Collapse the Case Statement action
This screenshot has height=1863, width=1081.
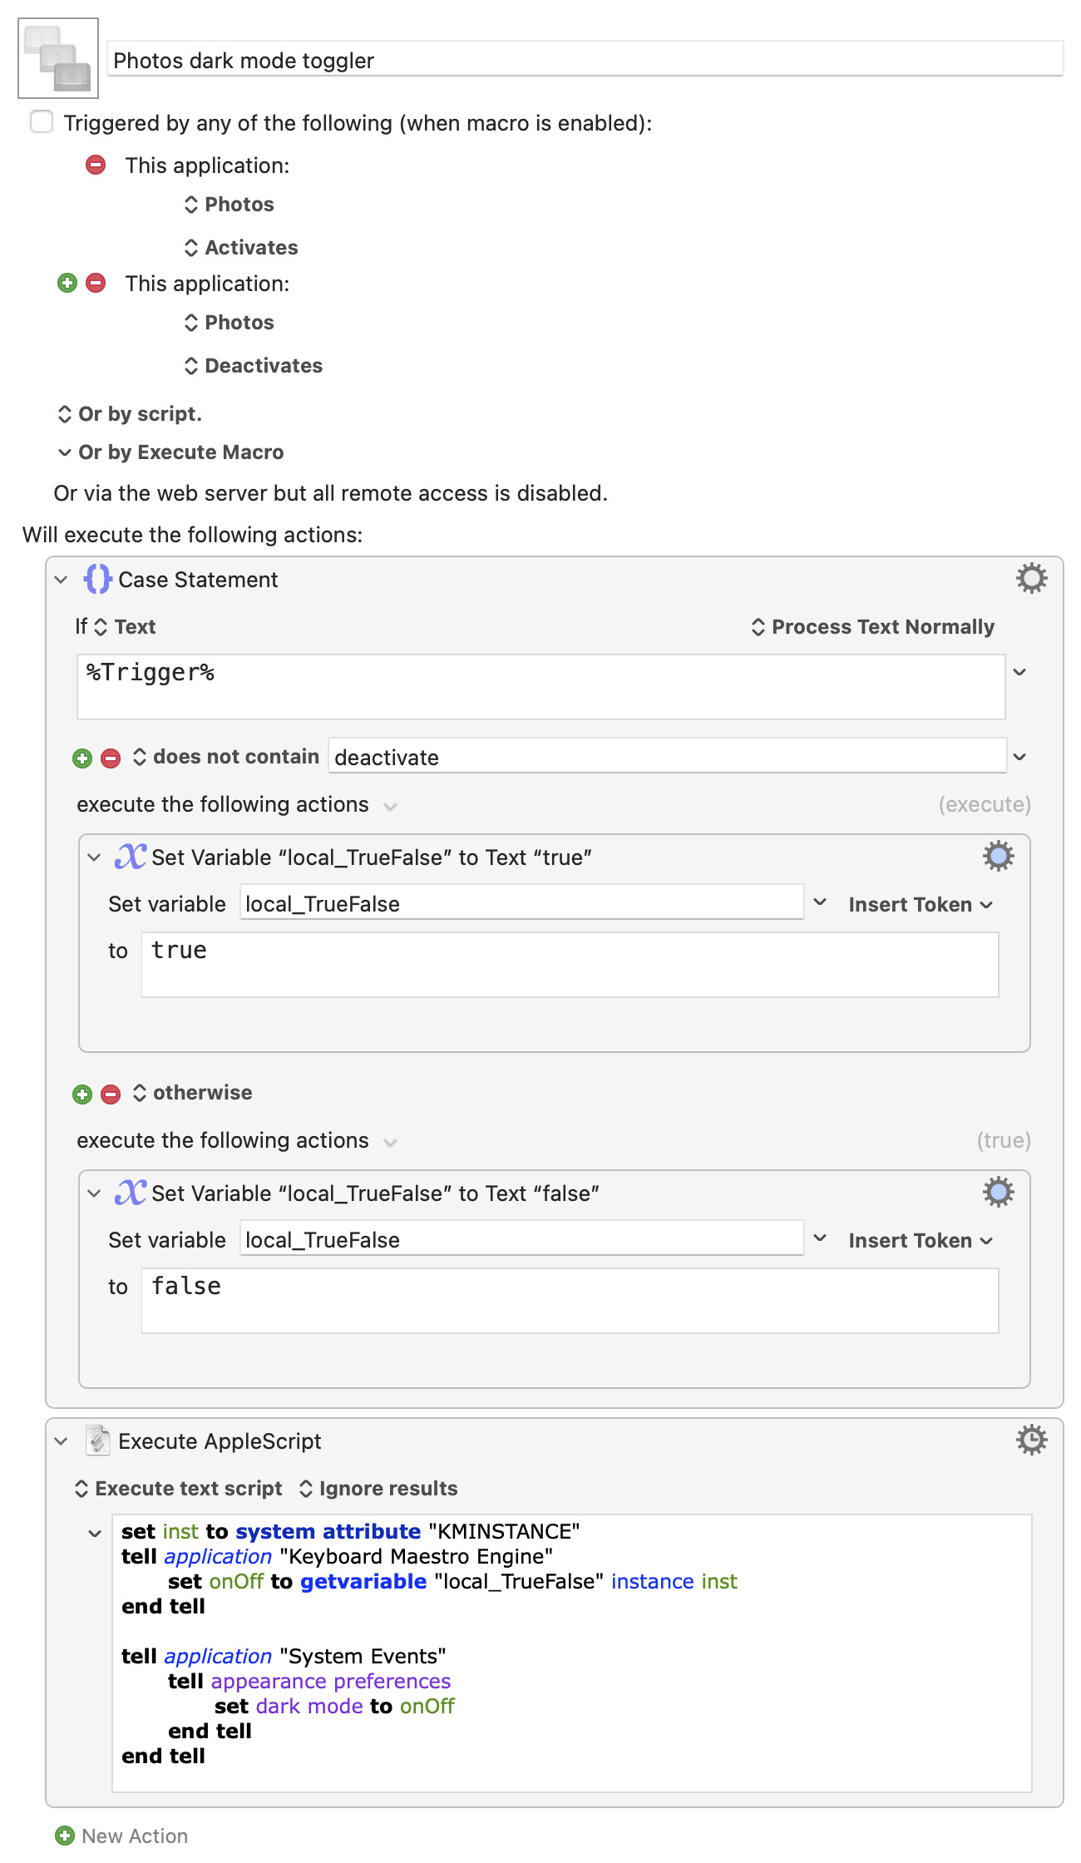coord(61,580)
